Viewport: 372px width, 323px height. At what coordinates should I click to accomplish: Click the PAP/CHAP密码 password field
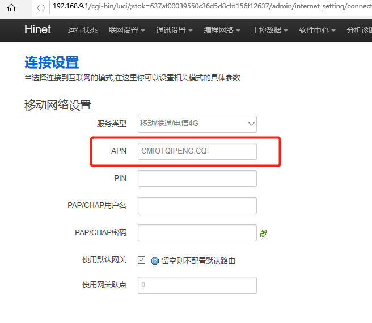(x=197, y=233)
